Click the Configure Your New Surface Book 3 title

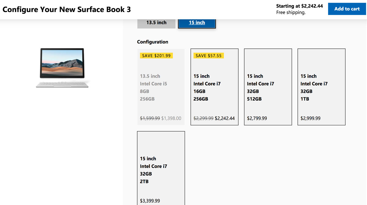[67, 9]
